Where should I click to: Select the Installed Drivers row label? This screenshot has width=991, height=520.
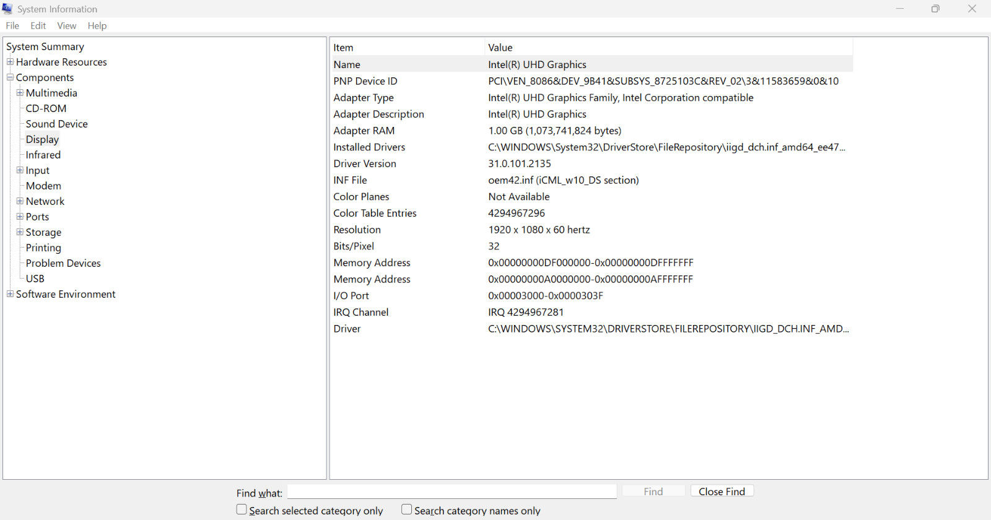[369, 147]
